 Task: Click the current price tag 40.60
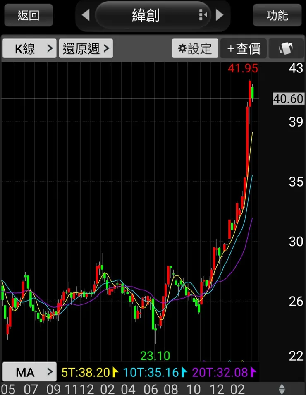point(288,98)
